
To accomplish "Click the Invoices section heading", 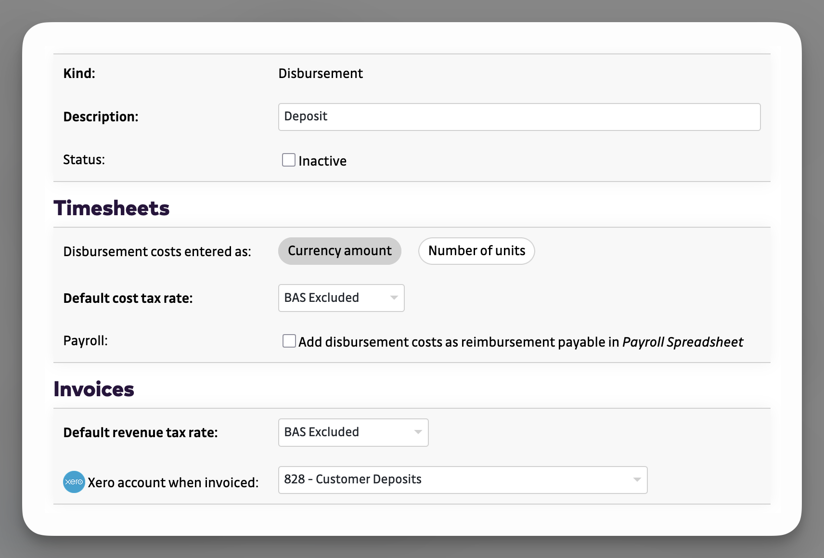I will click(94, 389).
